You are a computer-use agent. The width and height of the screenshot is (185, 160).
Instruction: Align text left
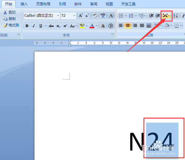point(121,26)
